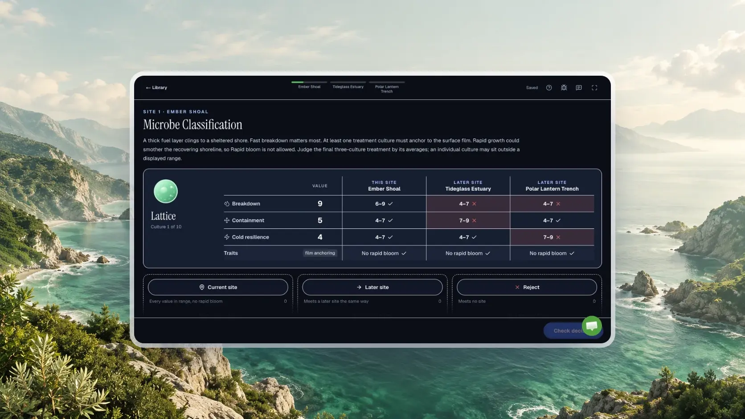Screen dimensions: 745x419
Task: Click the film anchoring trait tag
Action: (x=320, y=253)
